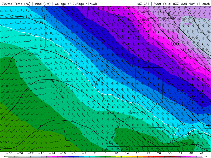The width and height of the screenshot is (211, 158).
Task: Click the -6 colorbar label
Action: pos(73,153)
